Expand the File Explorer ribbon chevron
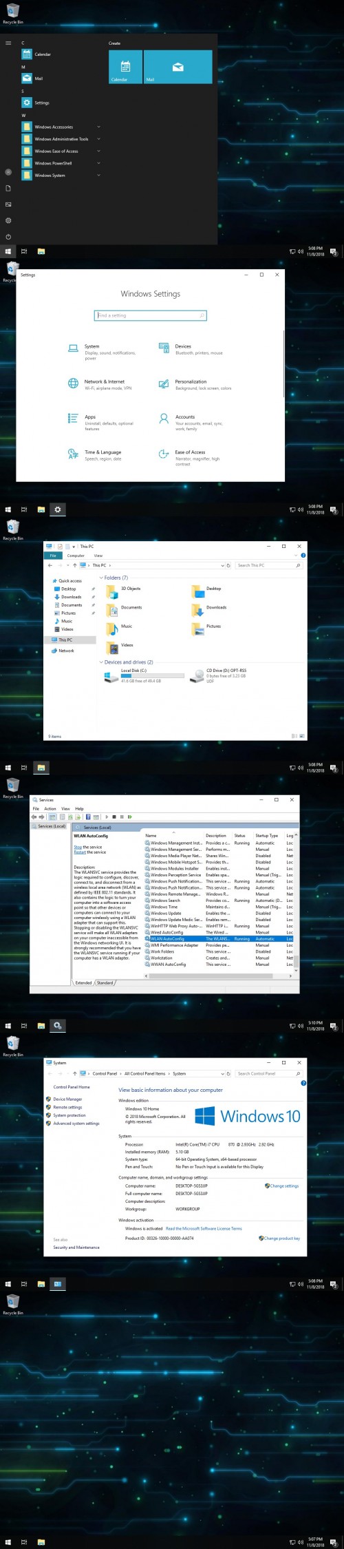Viewport: 344px width, 1549px height. click(x=297, y=555)
